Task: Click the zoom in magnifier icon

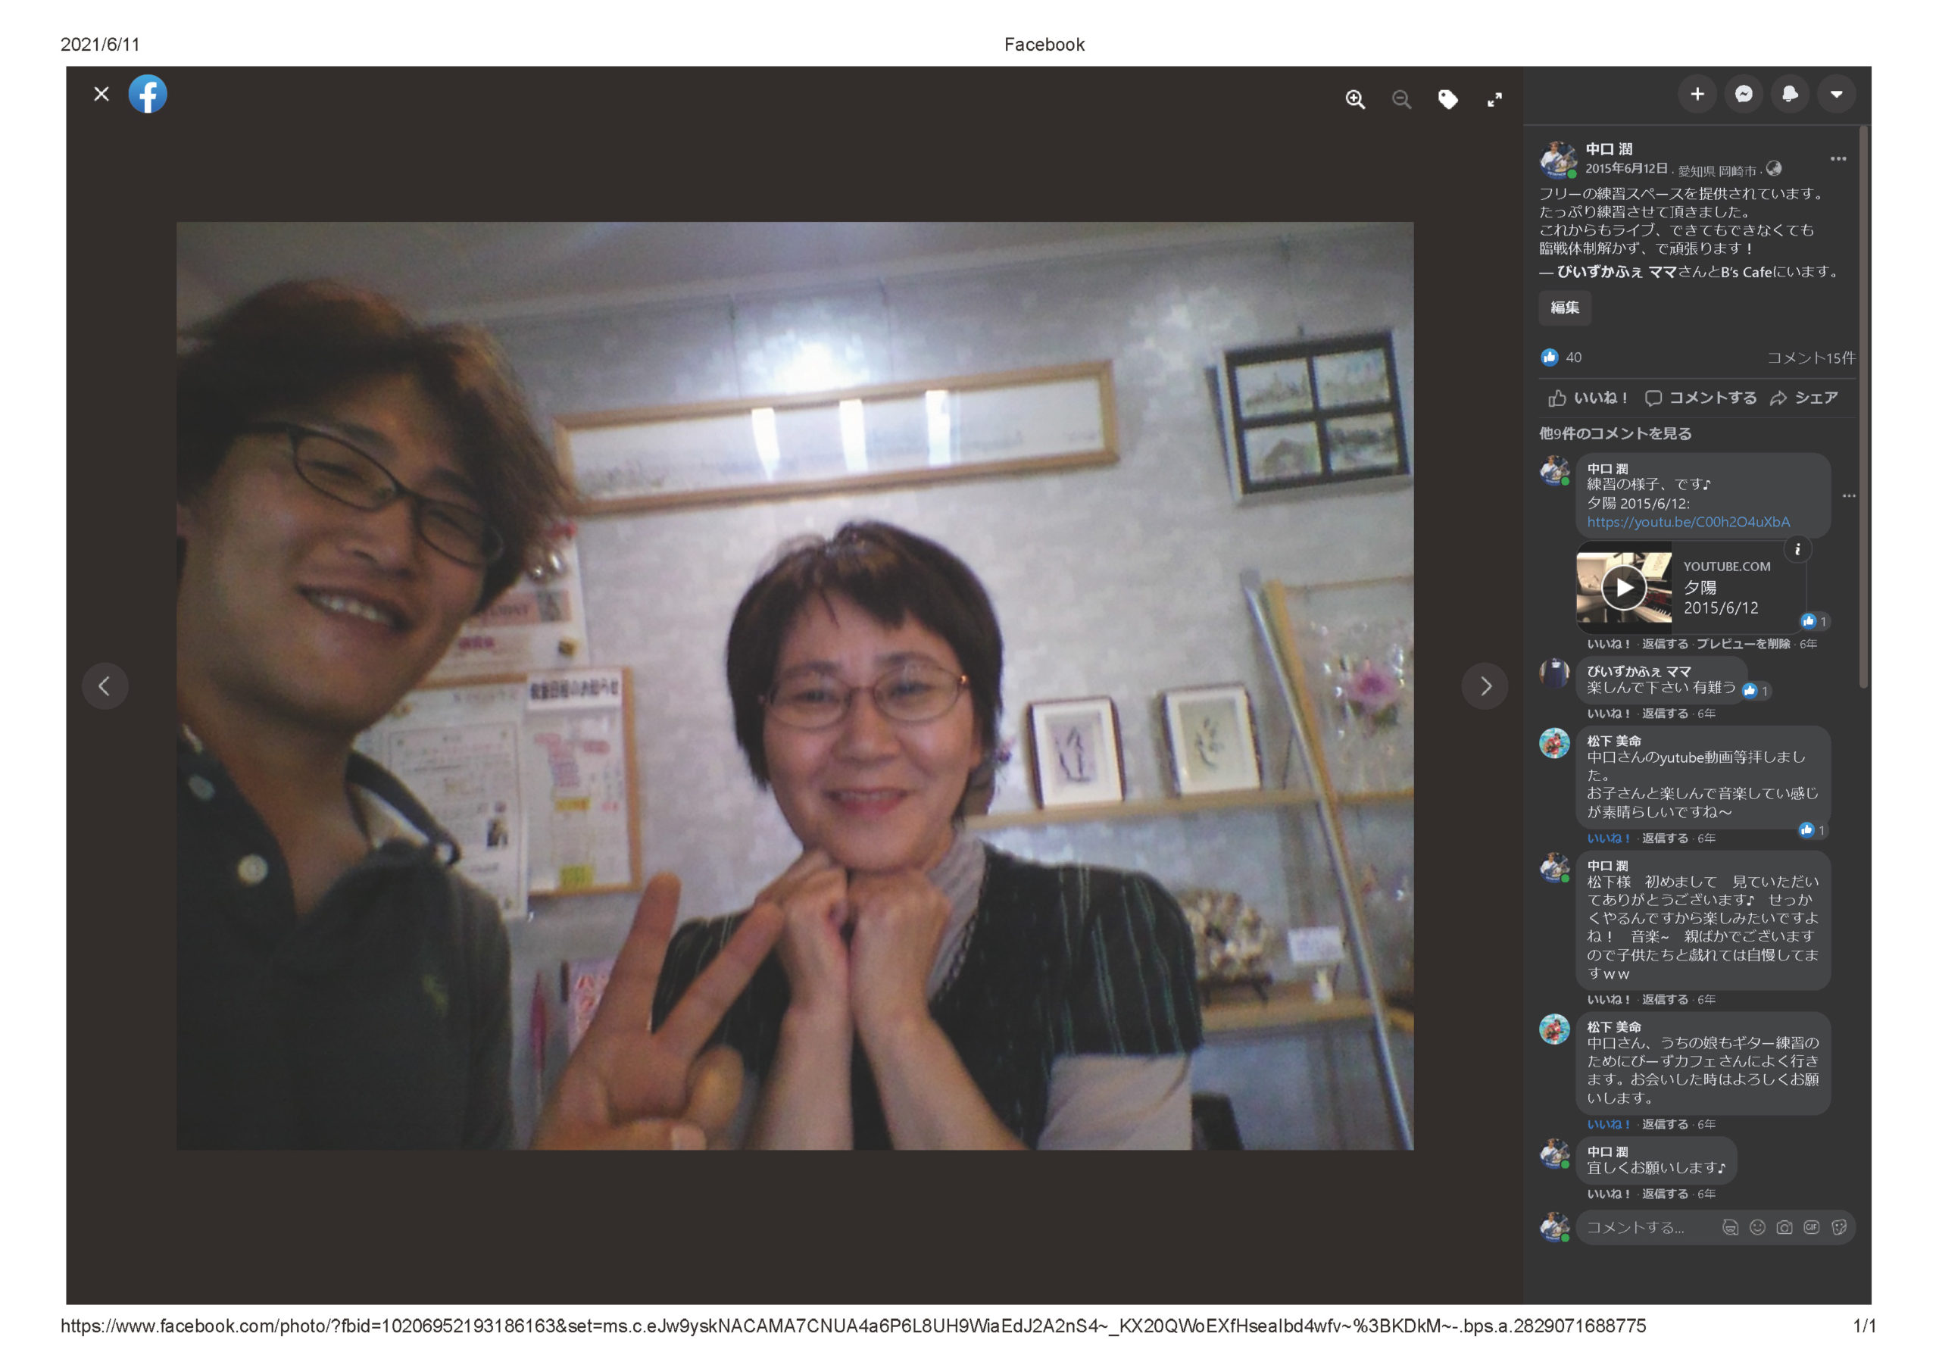Action: [x=1354, y=100]
